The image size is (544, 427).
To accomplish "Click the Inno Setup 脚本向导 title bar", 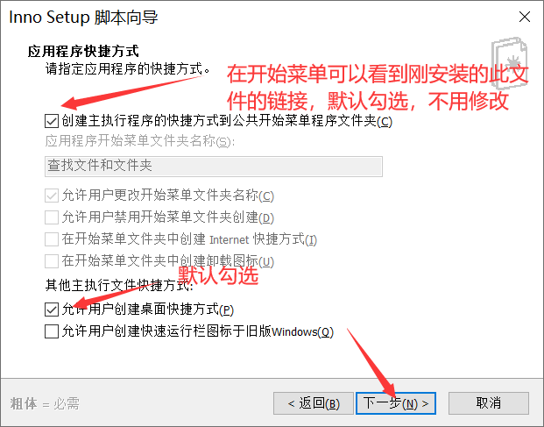I will [x=83, y=17].
